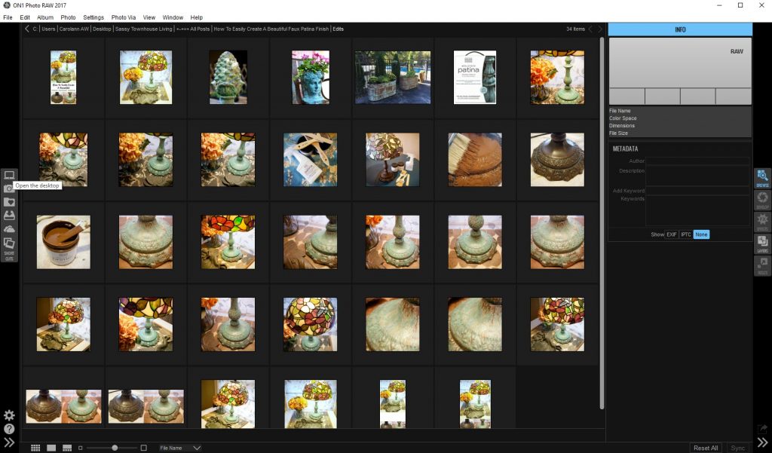This screenshot has width=772, height=453.
Task: Adjust the thumbnail size slider
Action: pyautogui.click(x=115, y=446)
